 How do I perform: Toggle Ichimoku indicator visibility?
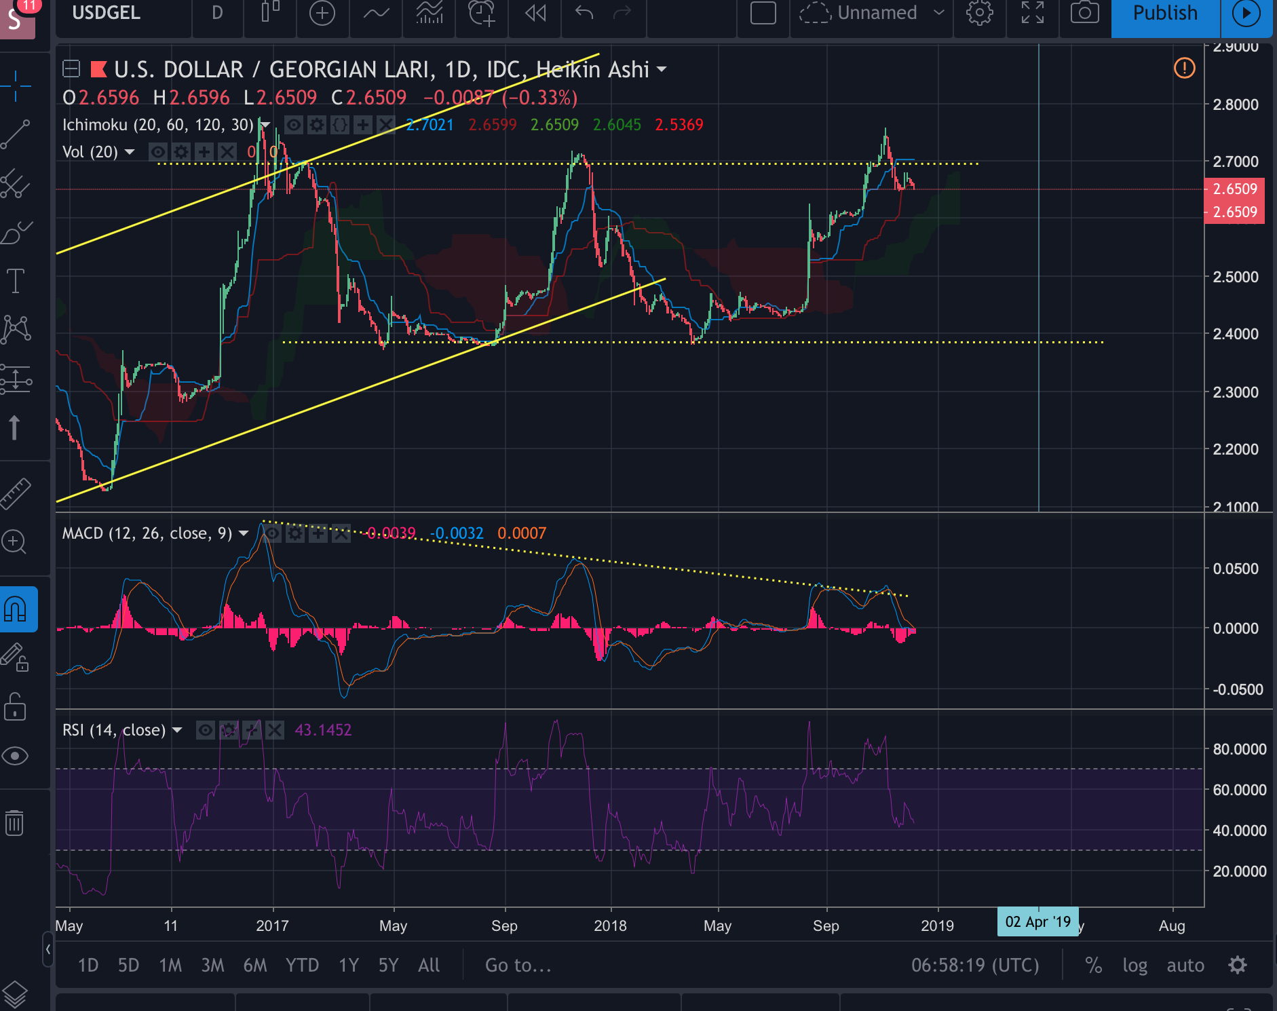coord(294,125)
